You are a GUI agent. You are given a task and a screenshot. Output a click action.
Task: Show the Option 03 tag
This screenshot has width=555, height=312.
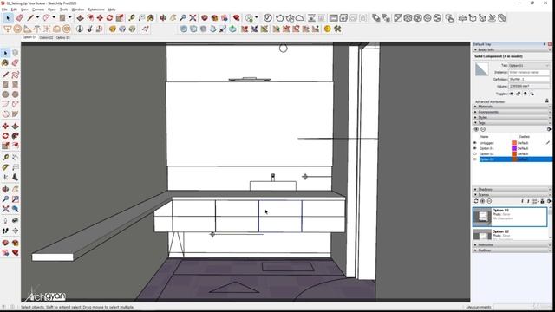pos(475,159)
